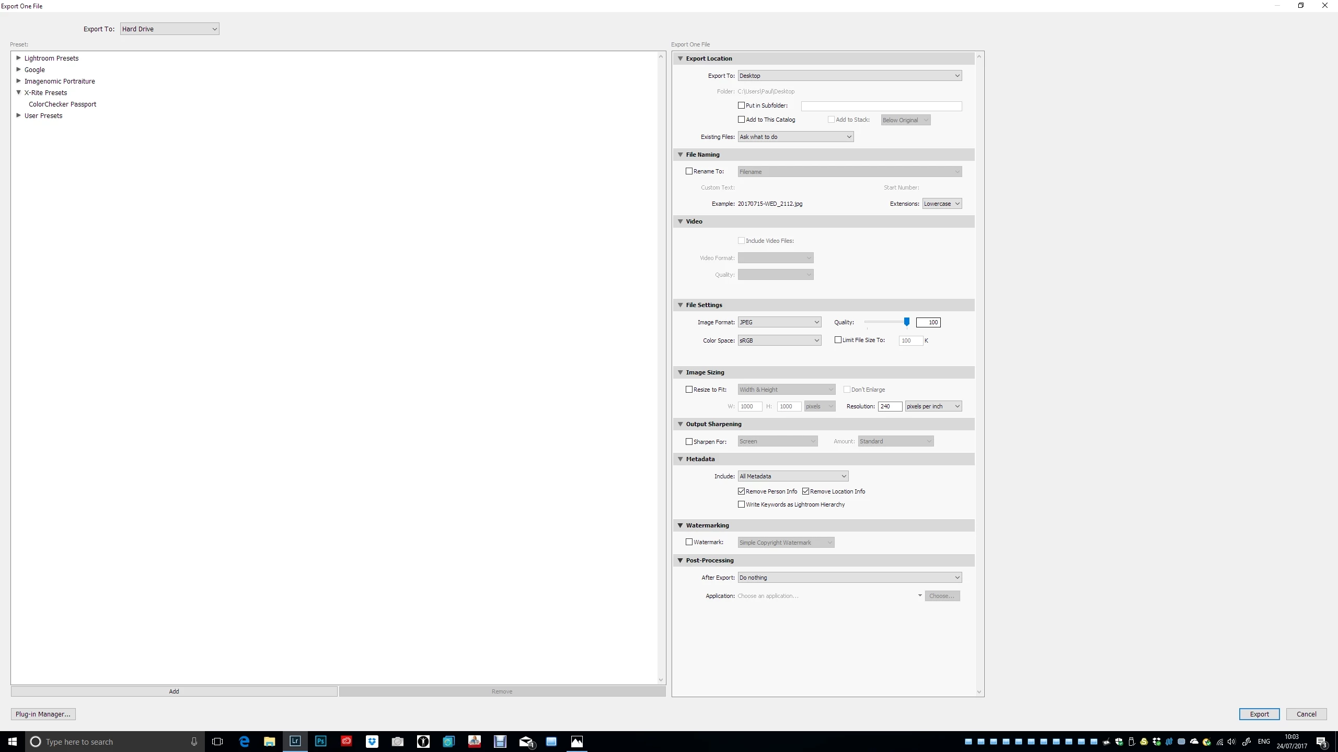Image resolution: width=1338 pixels, height=752 pixels.
Task: Click the Resolution input field
Action: 889,406
